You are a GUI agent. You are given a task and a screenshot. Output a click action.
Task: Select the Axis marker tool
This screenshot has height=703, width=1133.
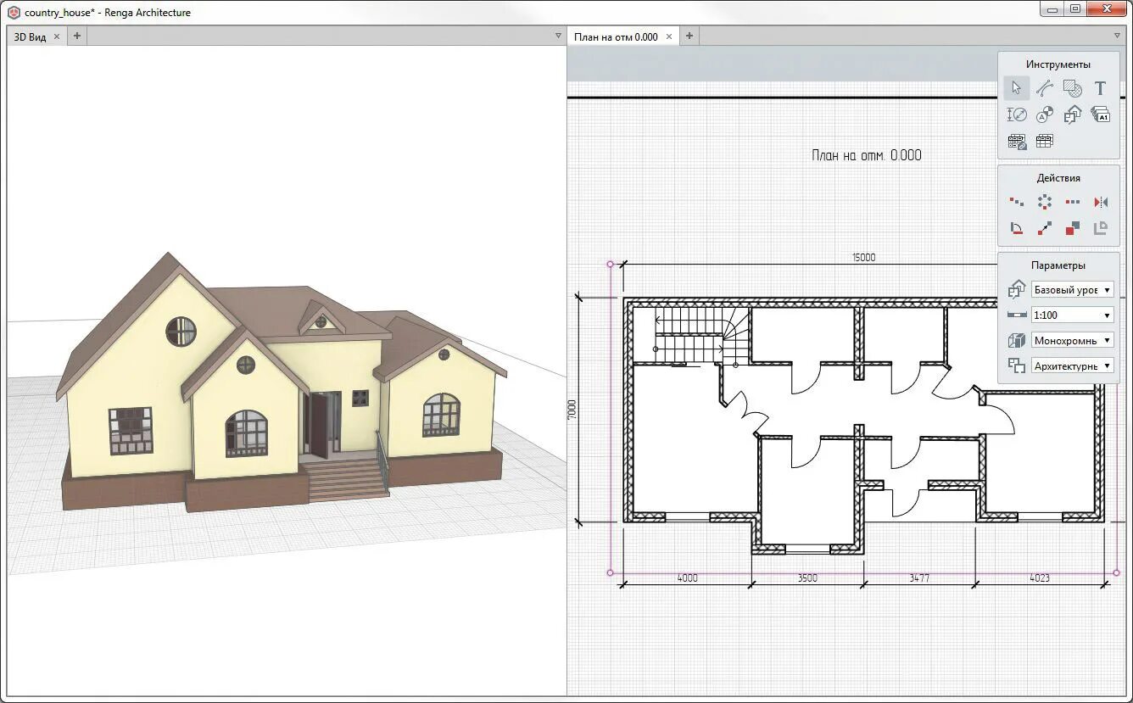[1045, 114]
